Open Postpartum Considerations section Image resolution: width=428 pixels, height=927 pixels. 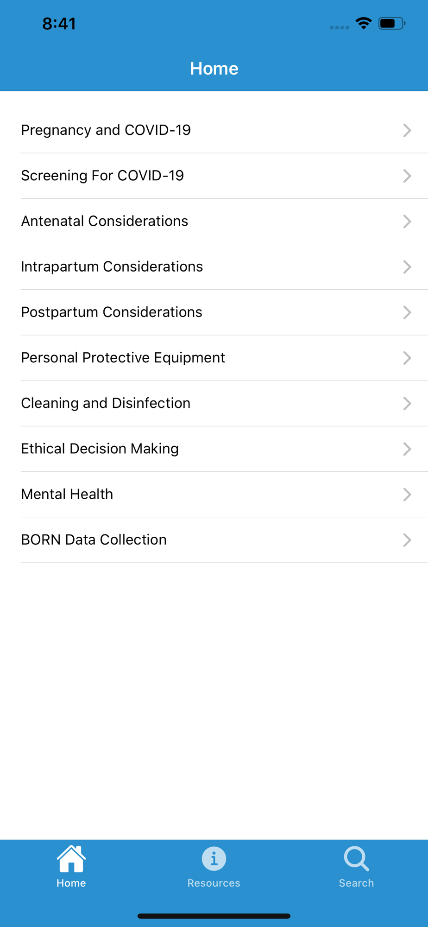pyautogui.click(x=224, y=312)
